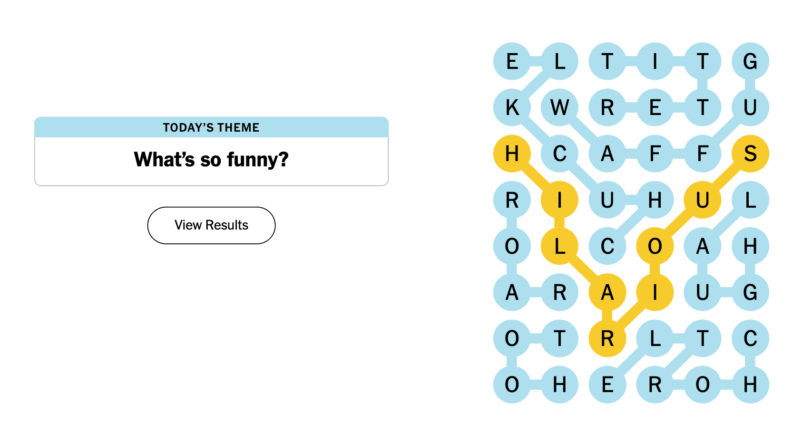Select the yellow O tile
This screenshot has width=802, height=442.
[x=655, y=246]
